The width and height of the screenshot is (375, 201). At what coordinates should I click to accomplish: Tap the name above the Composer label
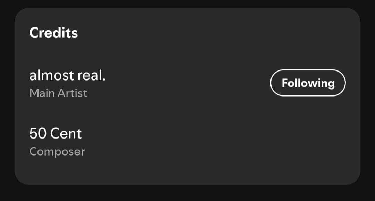point(56,134)
